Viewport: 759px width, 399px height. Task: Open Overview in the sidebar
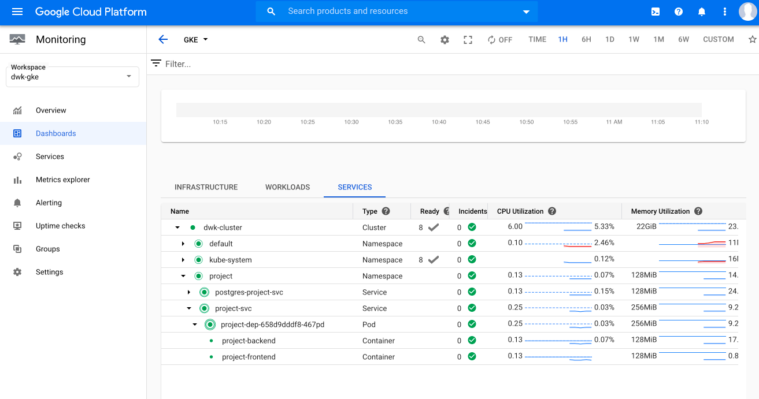(73, 110)
